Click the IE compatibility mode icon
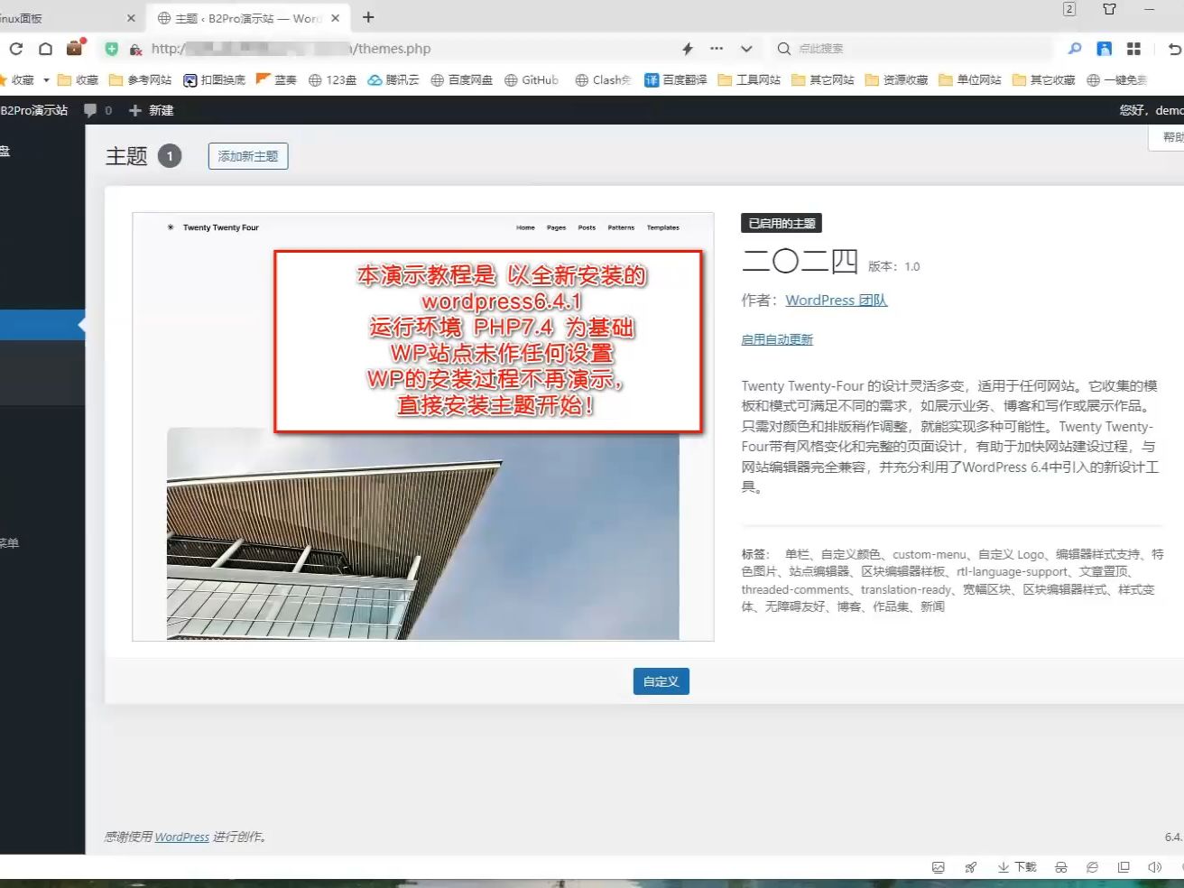The image size is (1184, 888). point(1092,867)
